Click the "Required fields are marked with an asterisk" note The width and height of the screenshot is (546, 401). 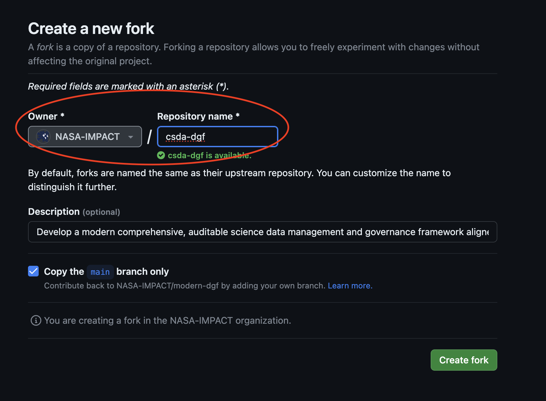(128, 86)
